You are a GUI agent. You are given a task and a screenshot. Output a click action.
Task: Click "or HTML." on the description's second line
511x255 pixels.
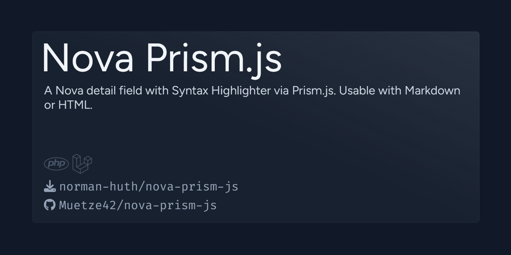pos(68,105)
